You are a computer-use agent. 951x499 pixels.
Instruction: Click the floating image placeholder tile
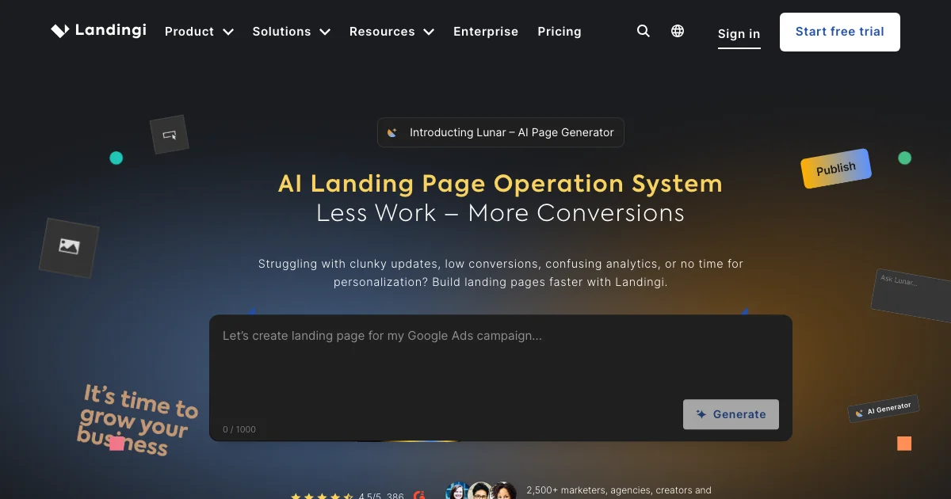click(69, 247)
